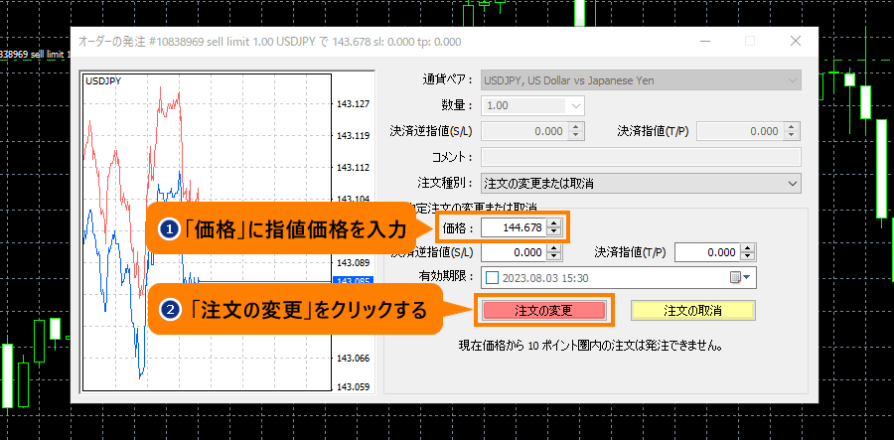Adjust the lower 決済逆指値(S/L) stepper
Image resolution: width=894 pixels, height=440 pixels.
(553, 252)
